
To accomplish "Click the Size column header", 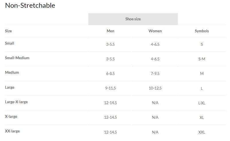I will point(8,31).
